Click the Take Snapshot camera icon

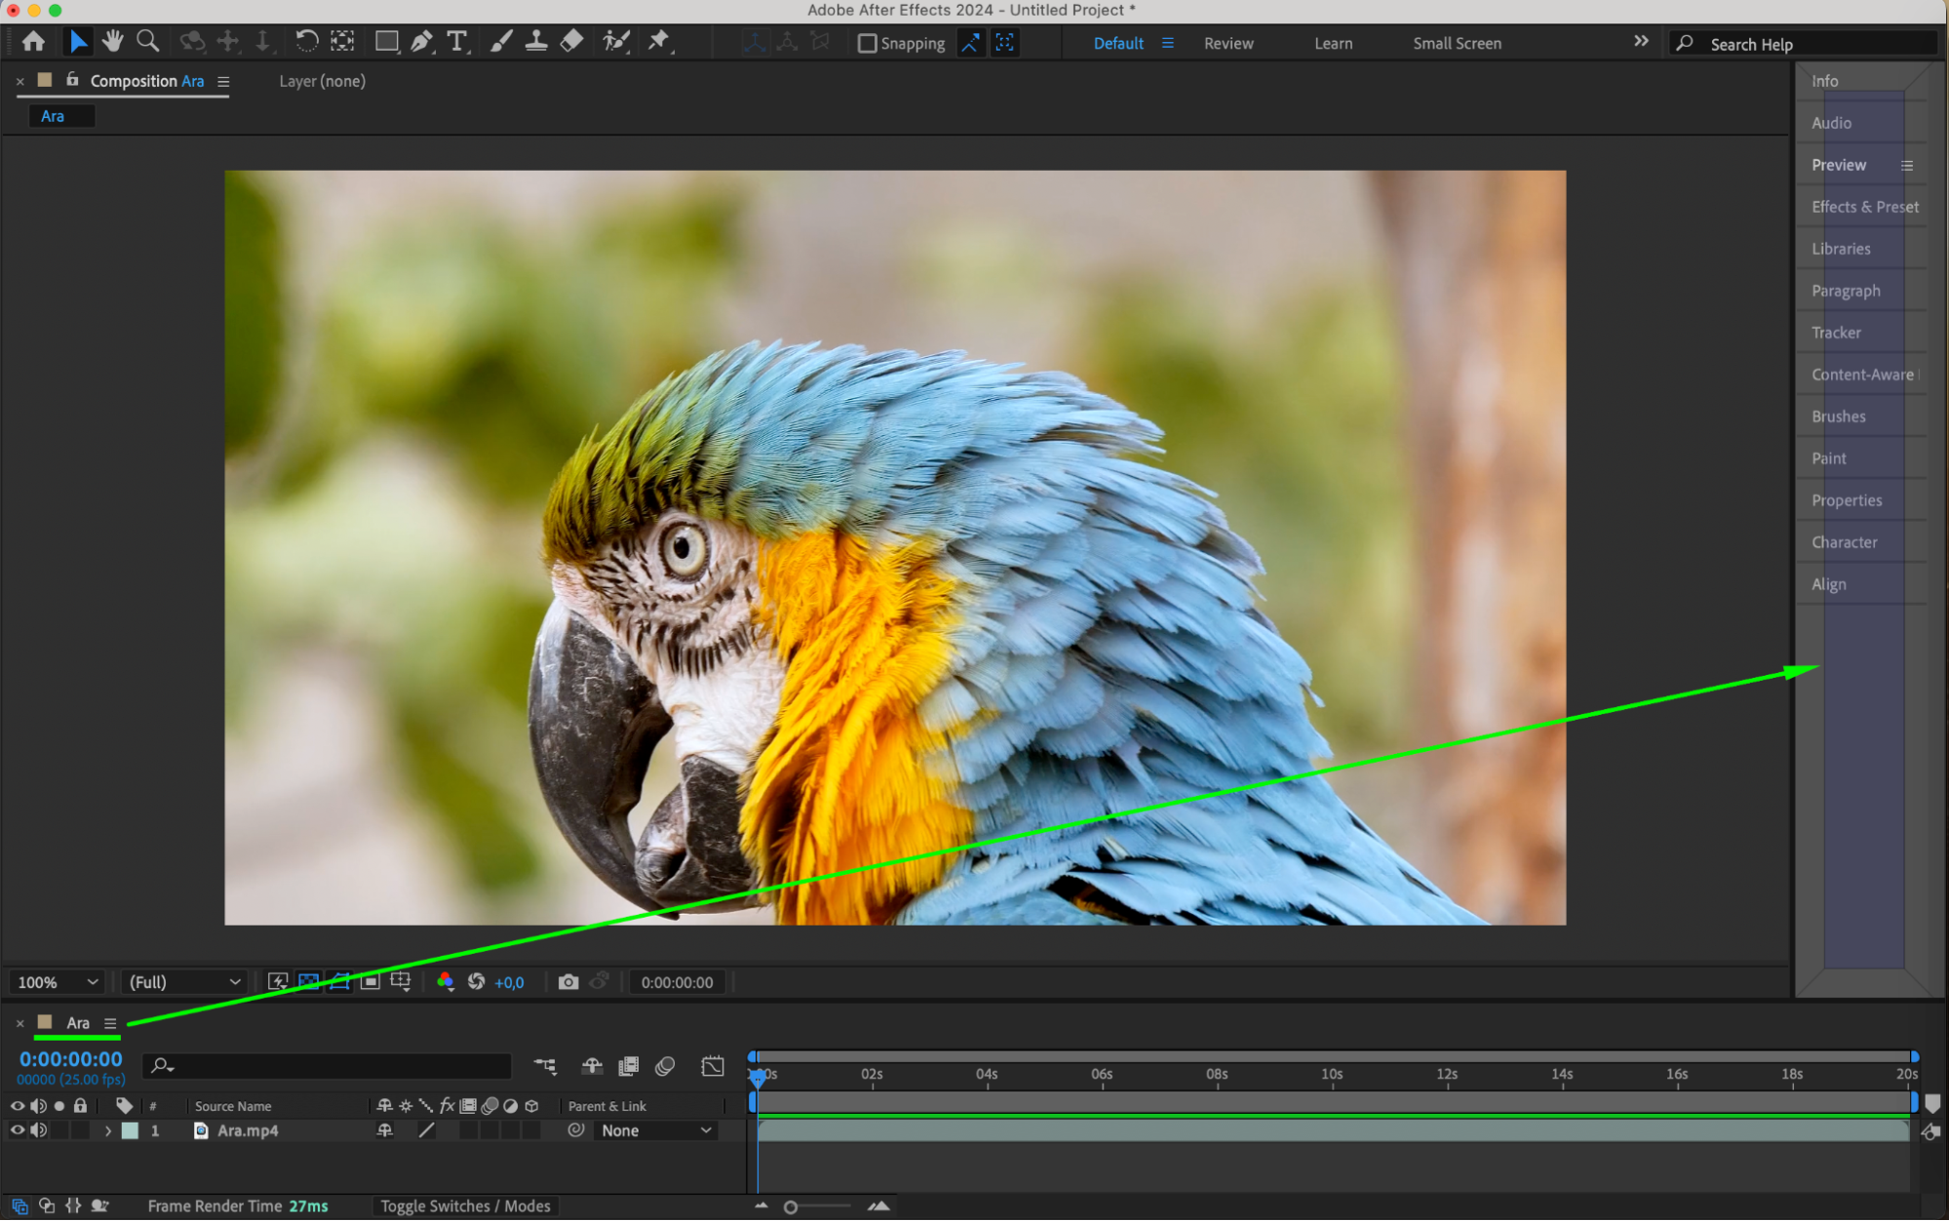[567, 982]
